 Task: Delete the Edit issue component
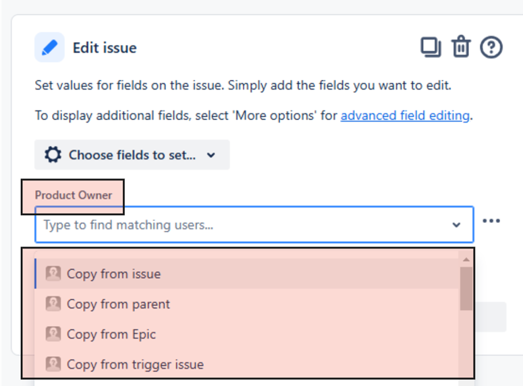click(x=461, y=46)
